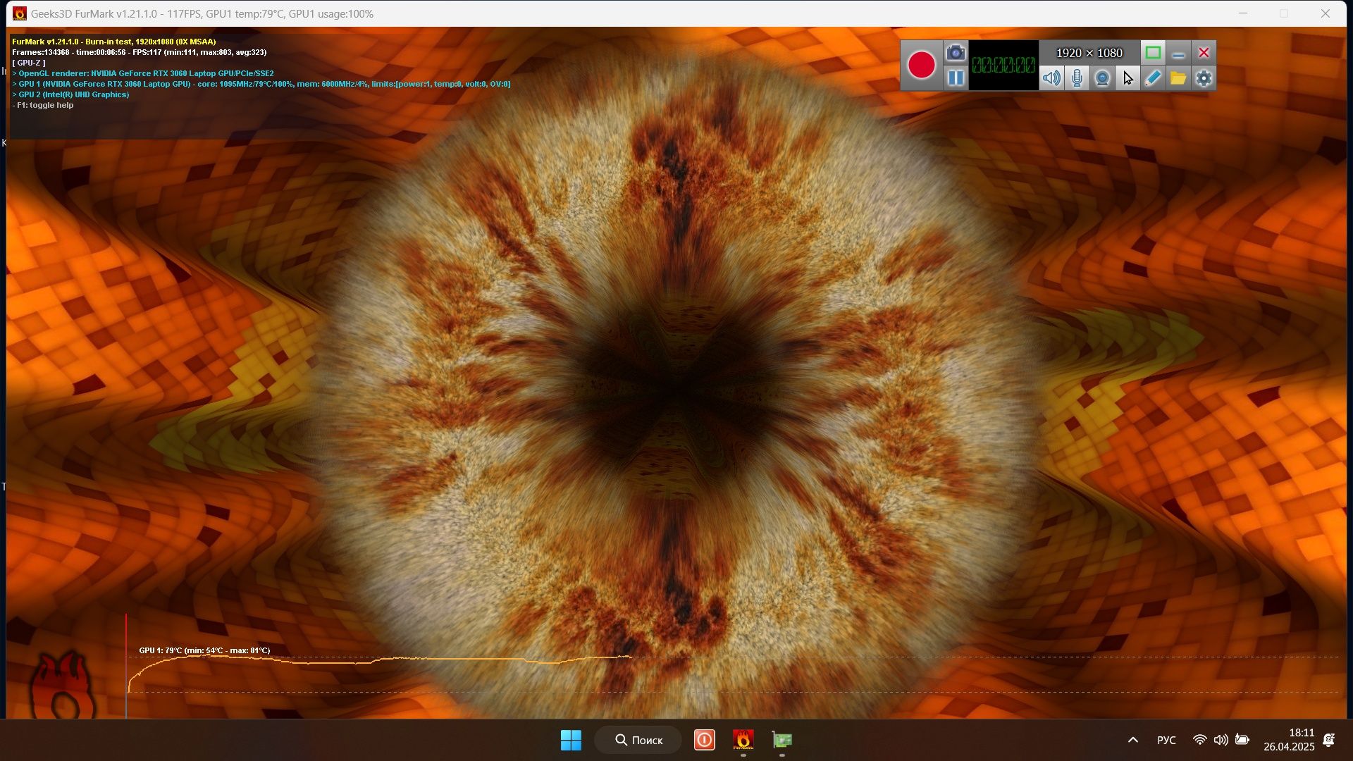Click the FurMark Burn-in test title line
Screen dimensions: 1353x761
[114, 42]
